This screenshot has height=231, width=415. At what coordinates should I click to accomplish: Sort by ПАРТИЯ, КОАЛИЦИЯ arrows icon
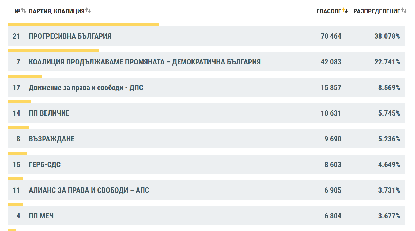tap(88, 11)
